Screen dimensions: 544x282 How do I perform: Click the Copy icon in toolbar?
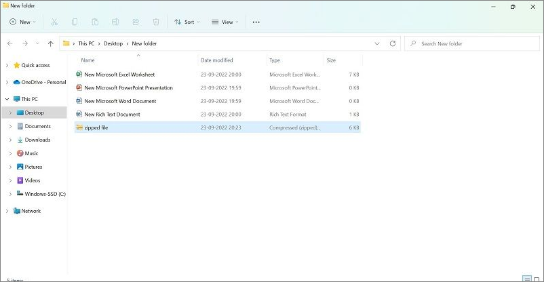click(75, 22)
